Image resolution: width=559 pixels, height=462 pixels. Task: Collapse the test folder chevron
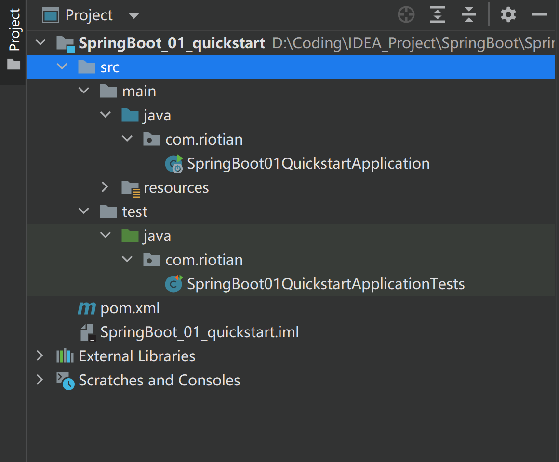(84, 211)
